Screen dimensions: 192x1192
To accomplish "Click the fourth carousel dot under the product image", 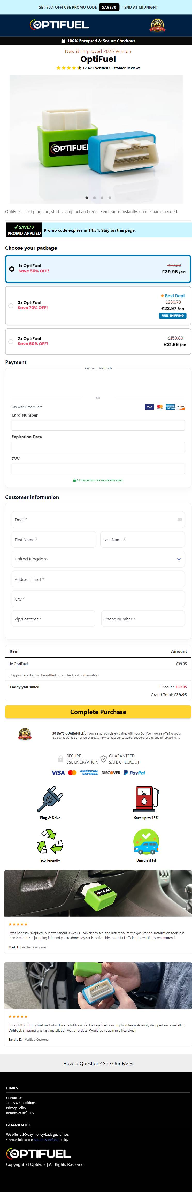I will [x=110, y=198].
